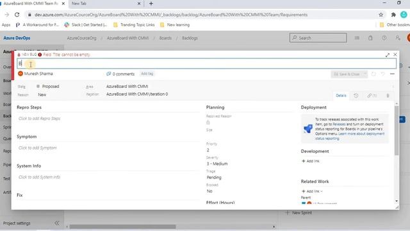
Task: Click the refresh work item icon
Action: (373, 74)
